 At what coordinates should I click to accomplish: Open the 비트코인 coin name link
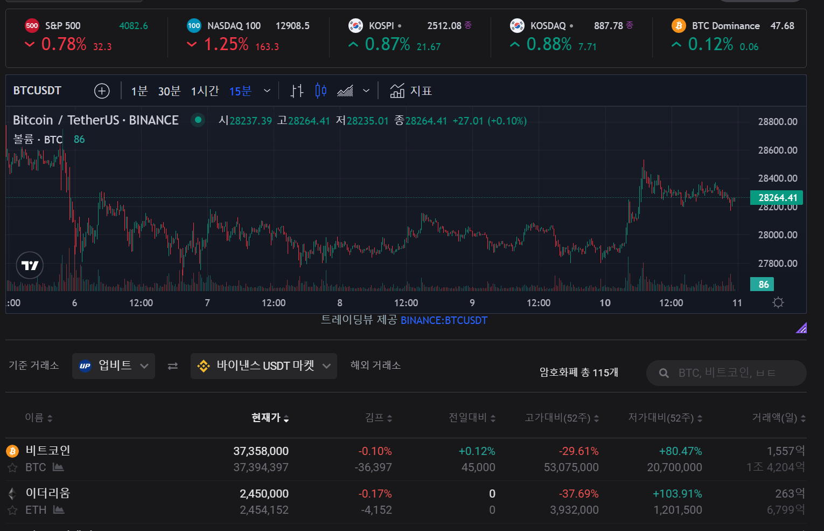48,451
